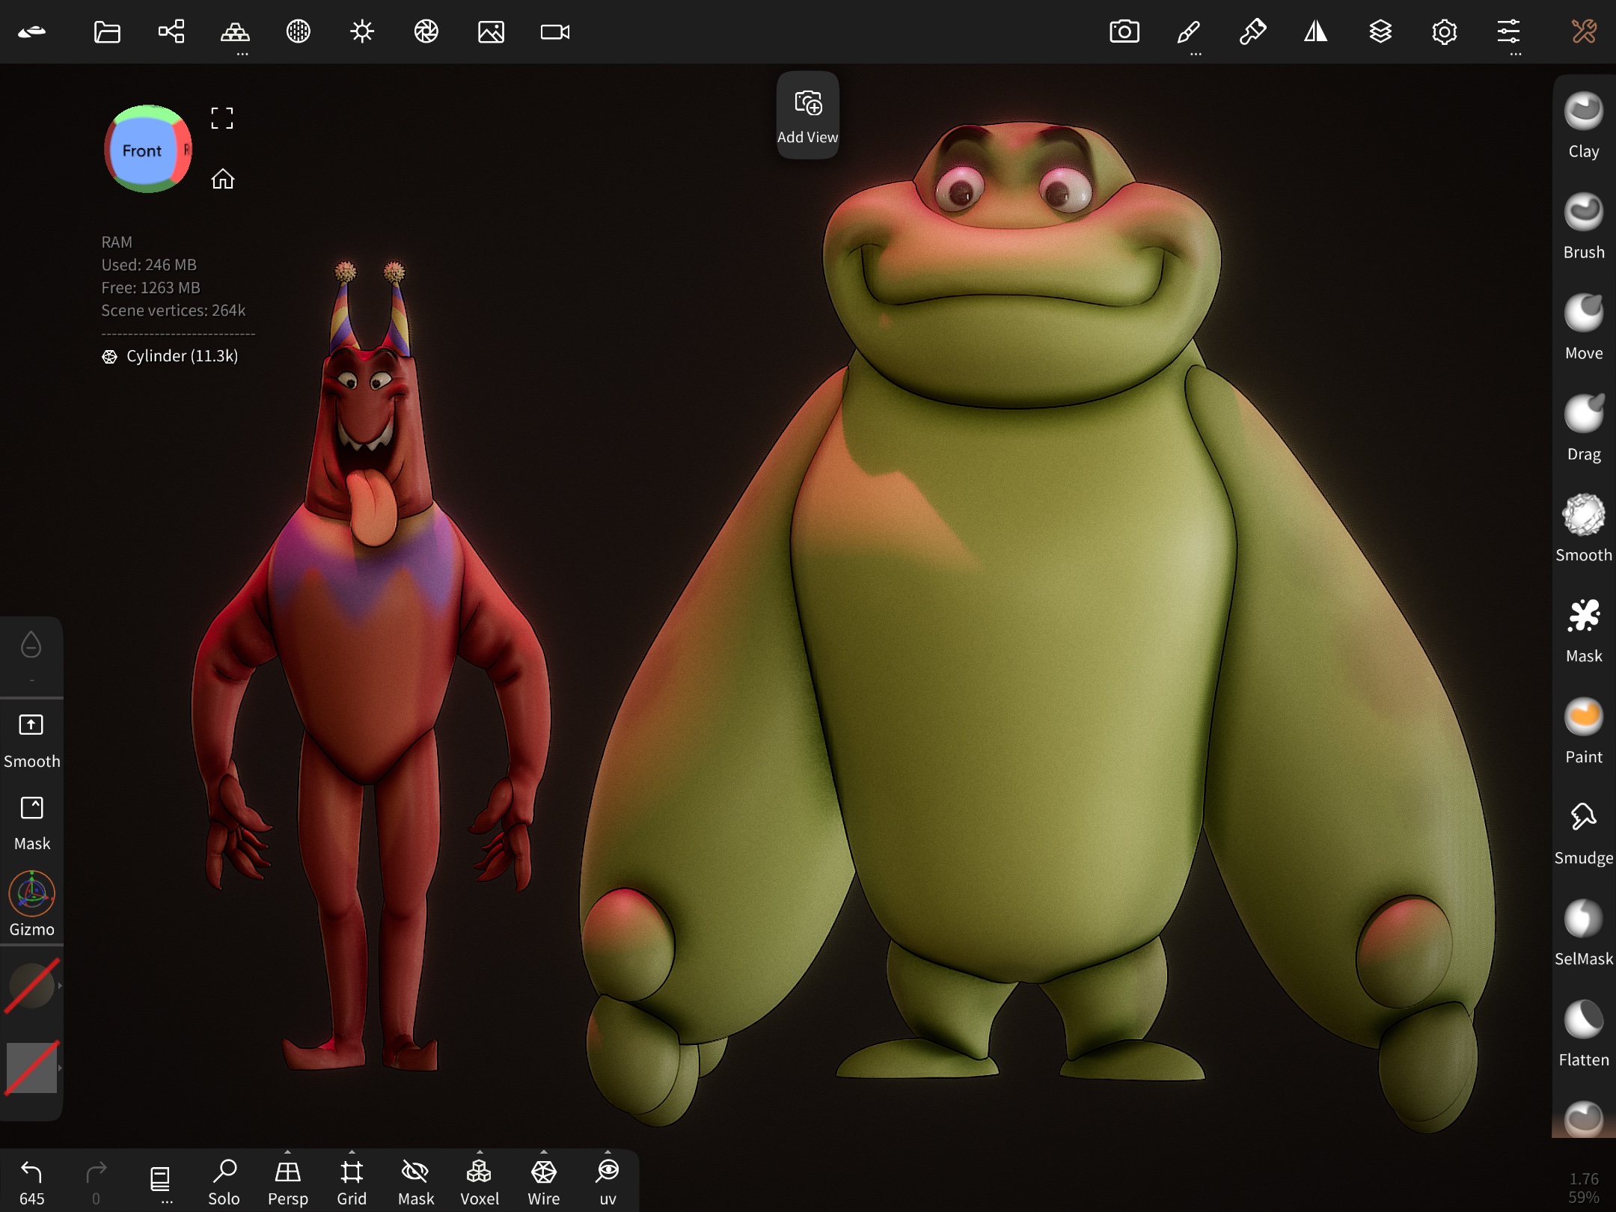Image resolution: width=1616 pixels, height=1212 pixels.
Task: Redo action button
Action: click(x=96, y=1182)
